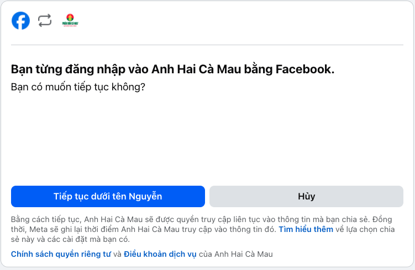This screenshot has height=270, width=415.
Task: Click the word và between the footer links
Action: (x=117, y=254)
